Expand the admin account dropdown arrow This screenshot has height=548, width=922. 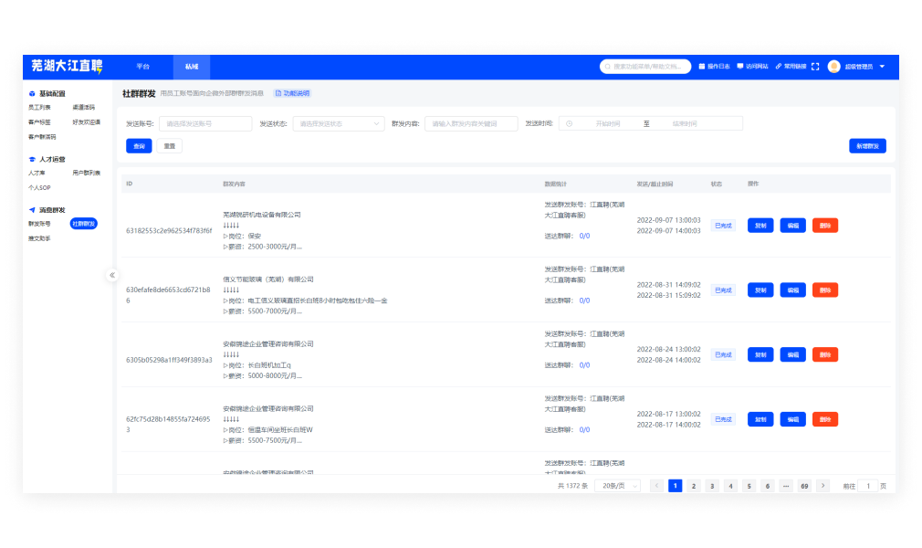[x=882, y=67]
